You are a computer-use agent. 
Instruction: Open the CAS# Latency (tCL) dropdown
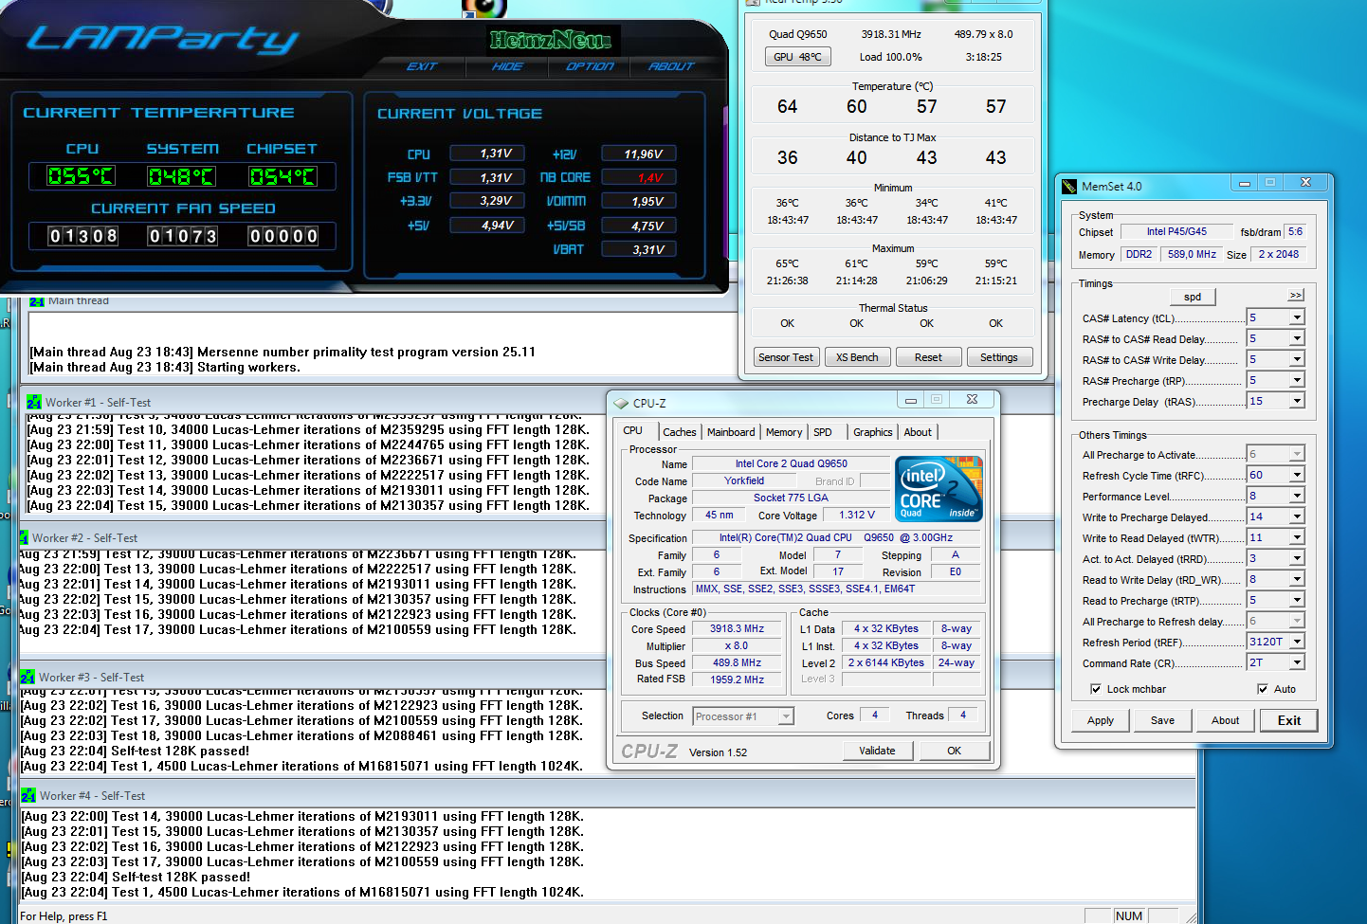pos(1297,317)
